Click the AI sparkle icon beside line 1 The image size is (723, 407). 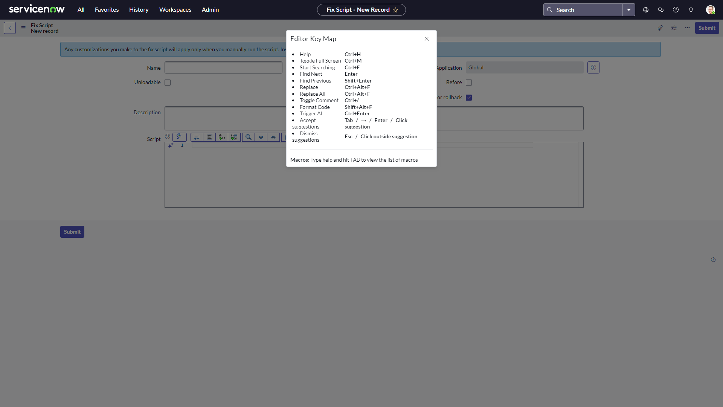pos(171,145)
